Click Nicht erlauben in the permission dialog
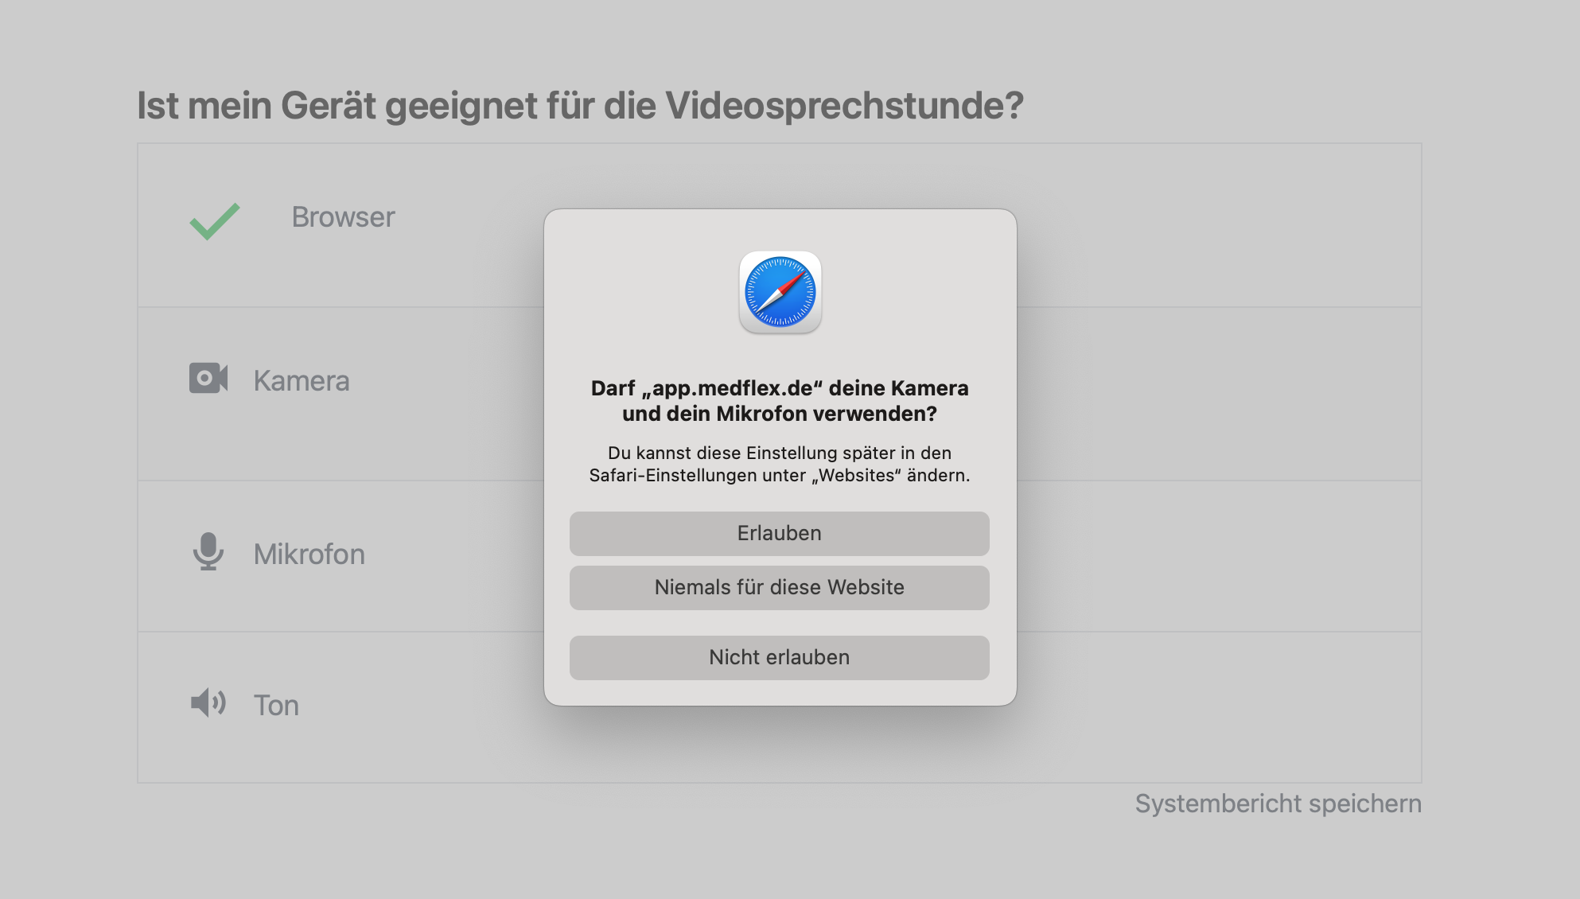This screenshot has height=899, width=1580. click(779, 657)
